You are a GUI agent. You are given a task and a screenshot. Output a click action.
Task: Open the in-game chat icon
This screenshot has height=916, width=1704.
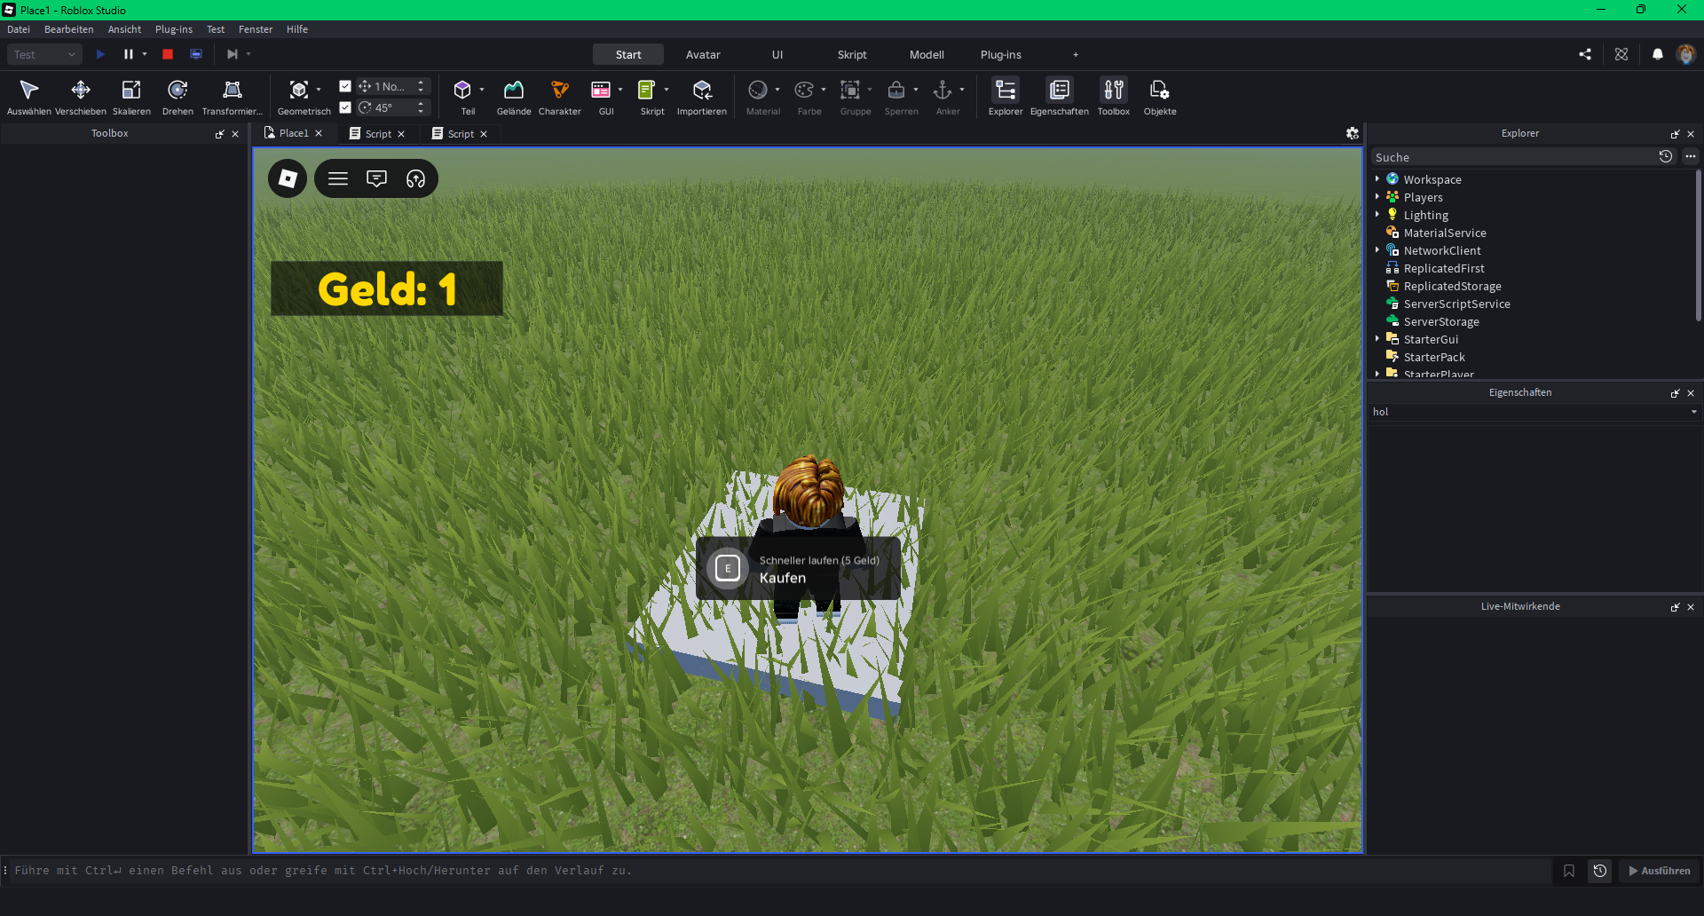click(376, 178)
